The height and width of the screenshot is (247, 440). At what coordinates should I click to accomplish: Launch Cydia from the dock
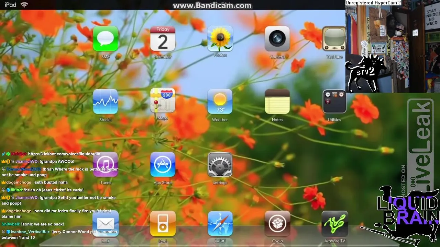[x=277, y=224]
